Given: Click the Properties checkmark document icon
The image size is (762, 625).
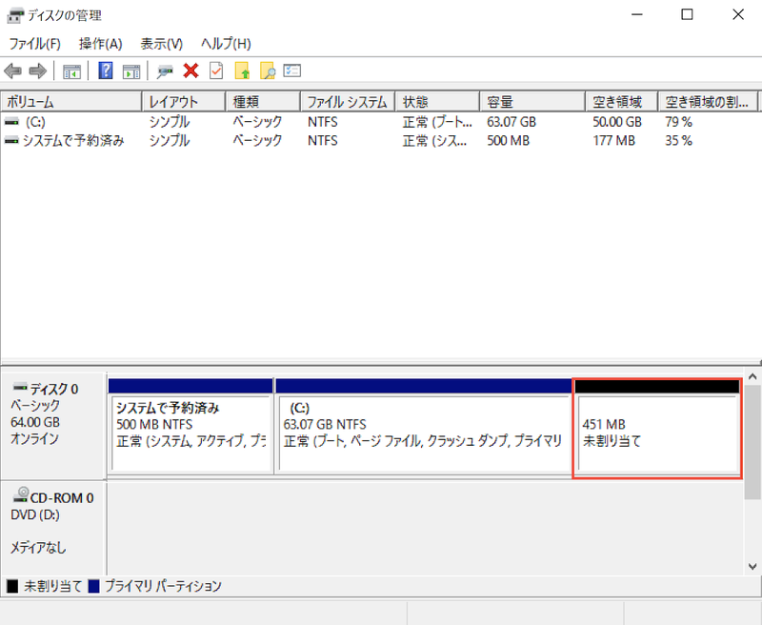Looking at the screenshot, I should point(216,71).
